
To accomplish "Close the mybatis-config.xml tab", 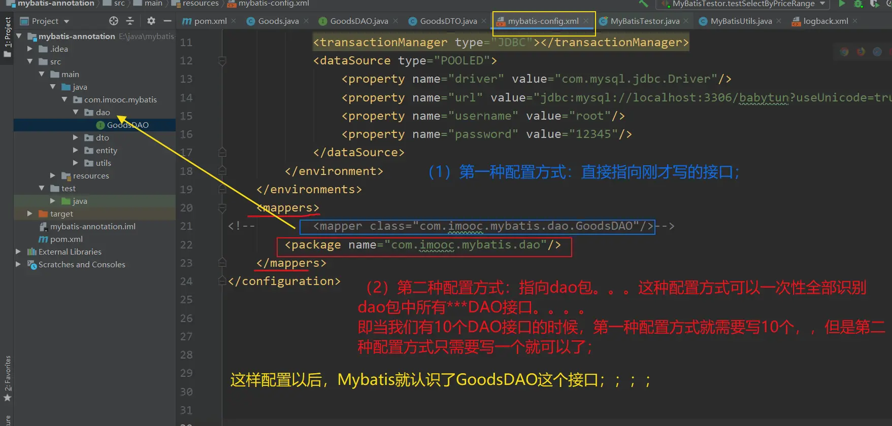I will pos(586,21).
